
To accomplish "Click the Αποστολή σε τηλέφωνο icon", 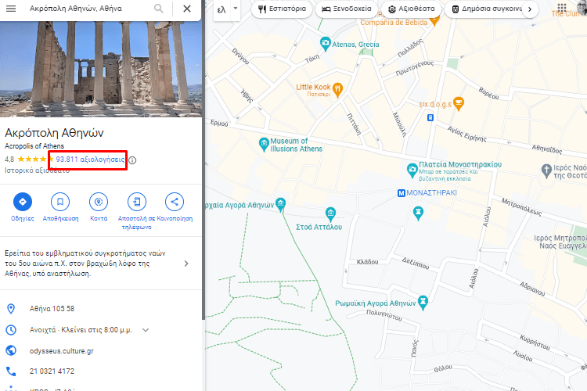I will (137, 202).
